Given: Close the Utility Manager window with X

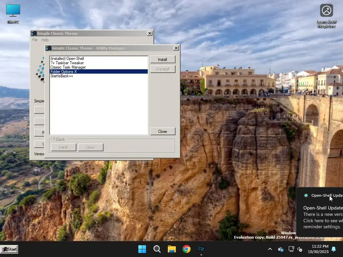Looking at the screenshot, I should (176, 48).
